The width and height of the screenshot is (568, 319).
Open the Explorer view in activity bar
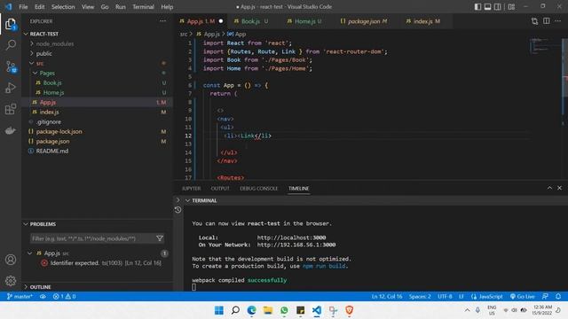(11, 24)
